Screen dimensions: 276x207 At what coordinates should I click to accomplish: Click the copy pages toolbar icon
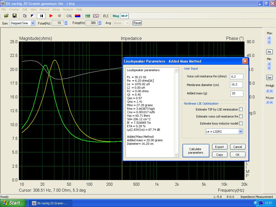click(x=25, y=16)
